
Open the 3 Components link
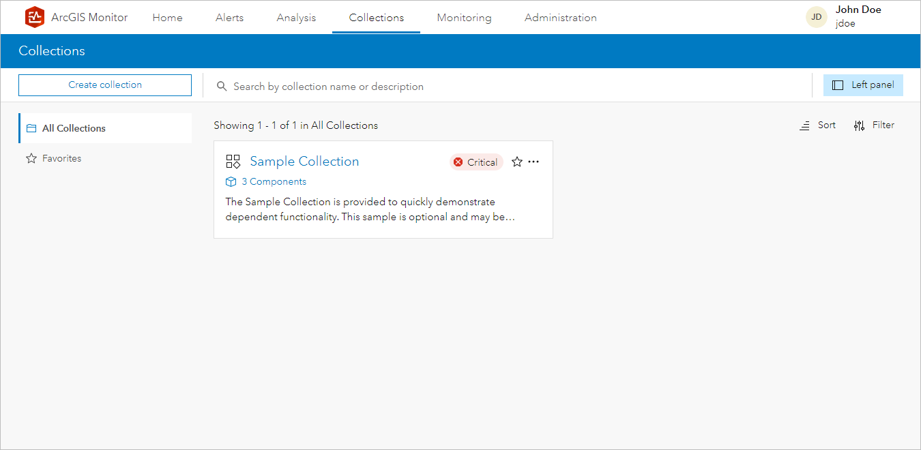274,181
